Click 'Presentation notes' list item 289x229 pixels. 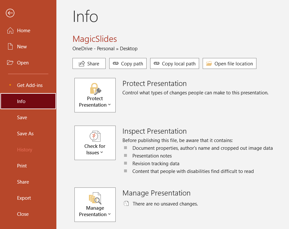click(152, 156)
